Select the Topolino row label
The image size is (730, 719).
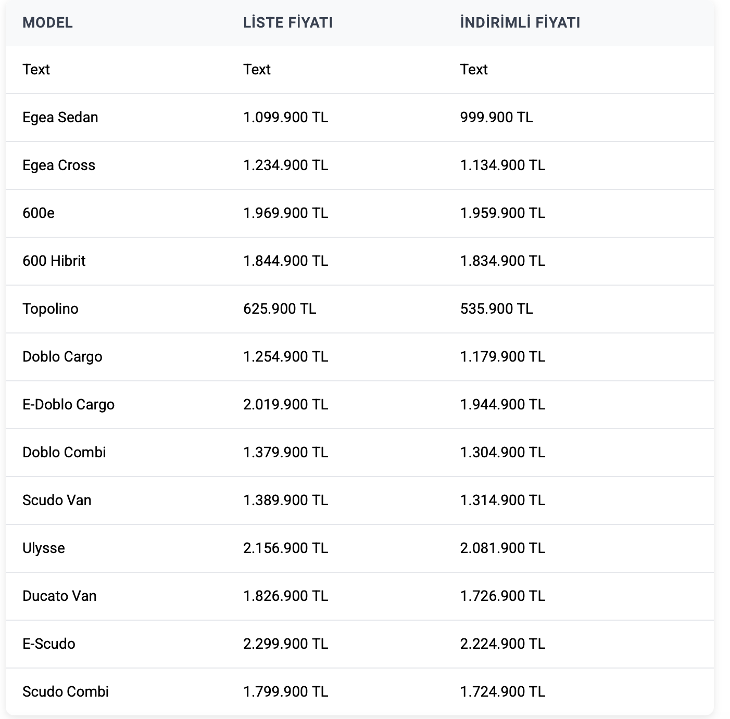pos(51,309)
